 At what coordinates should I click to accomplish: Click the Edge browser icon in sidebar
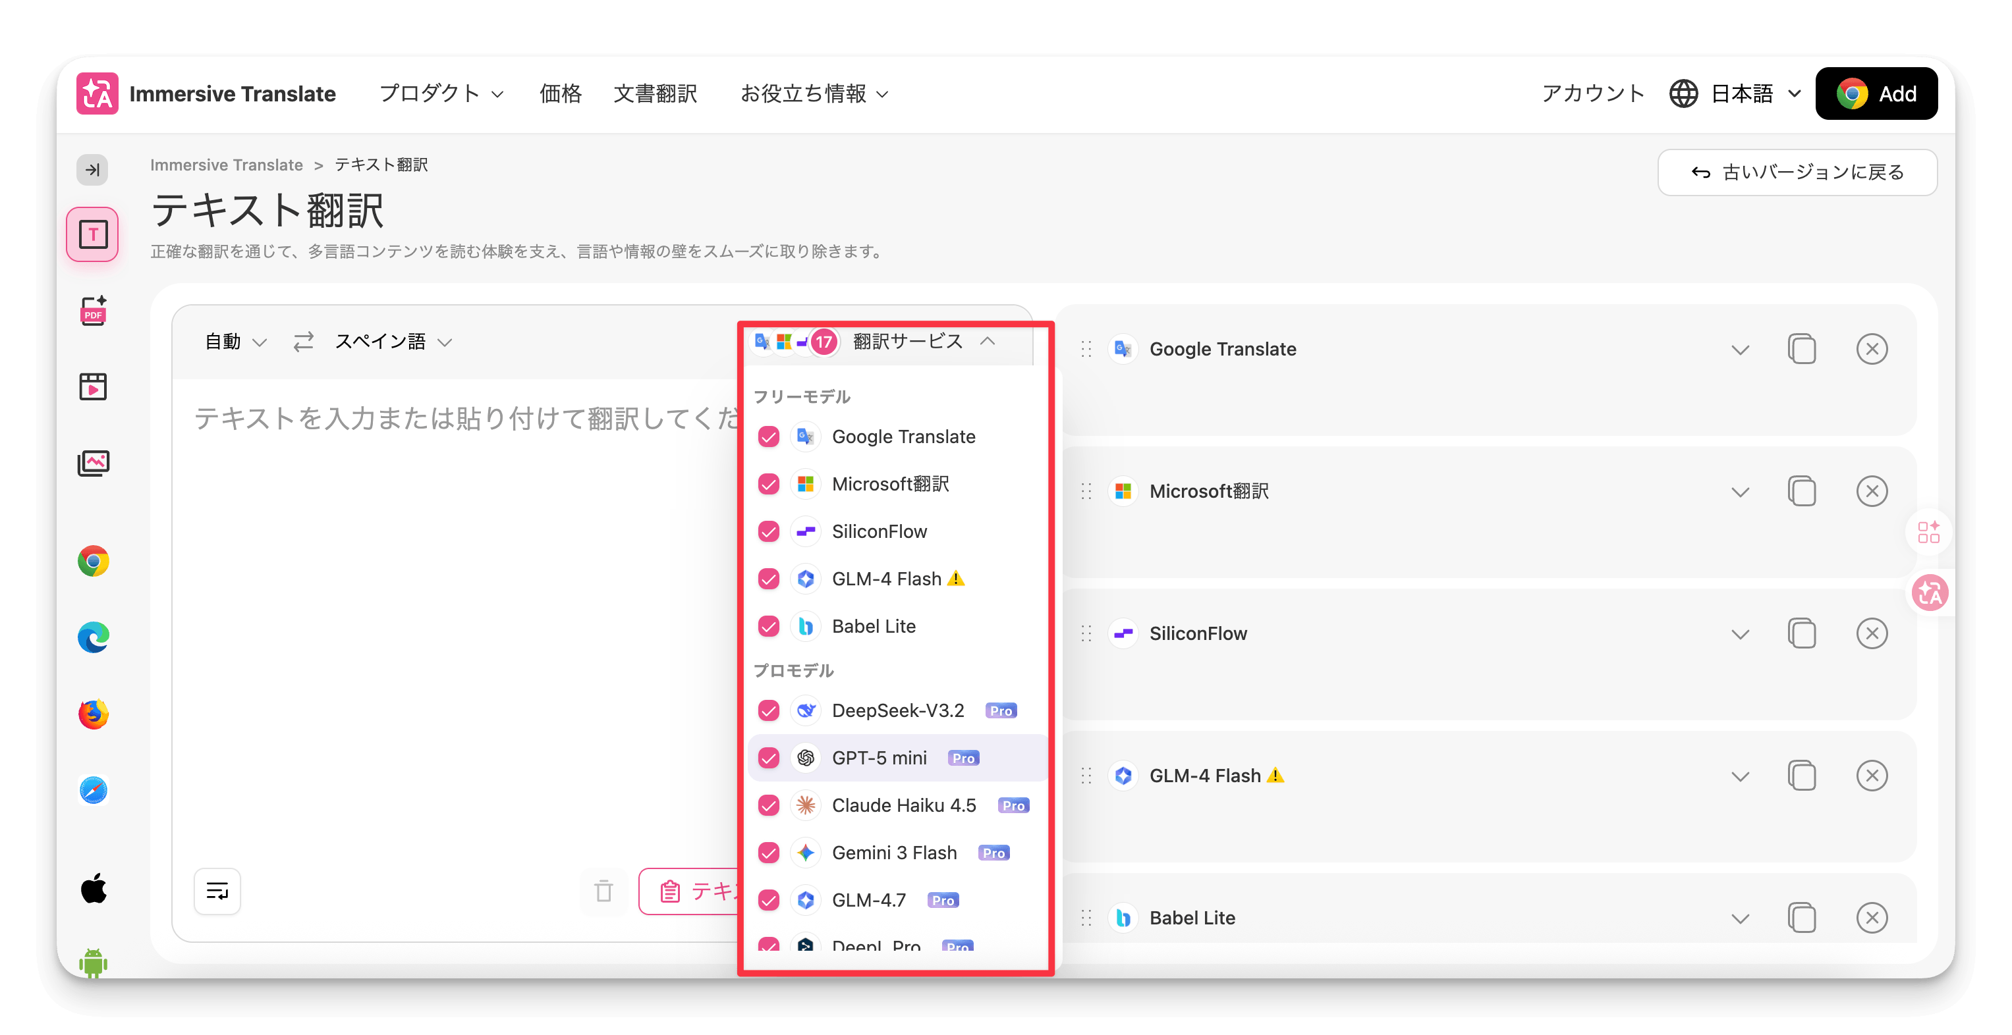[93, 638]
